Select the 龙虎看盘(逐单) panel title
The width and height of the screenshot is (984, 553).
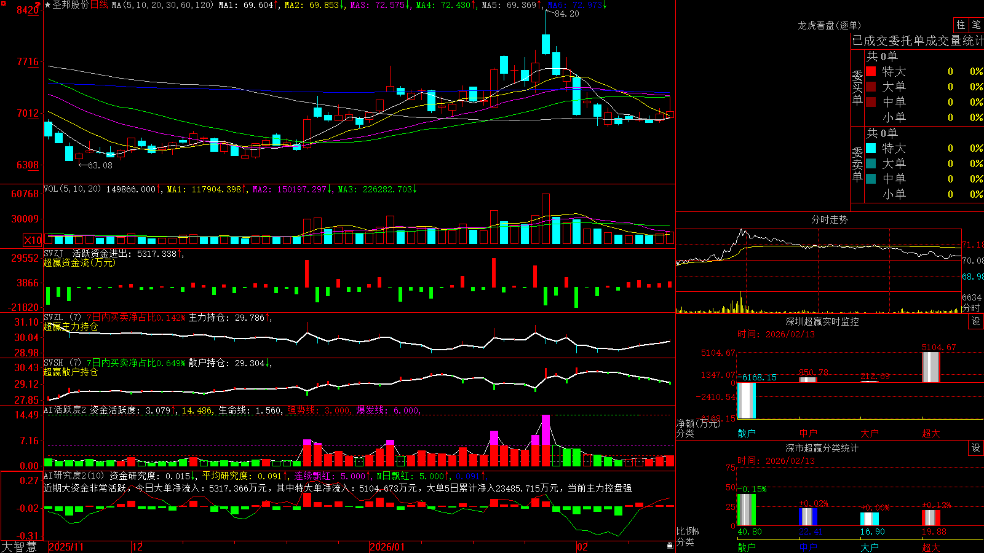829,25
